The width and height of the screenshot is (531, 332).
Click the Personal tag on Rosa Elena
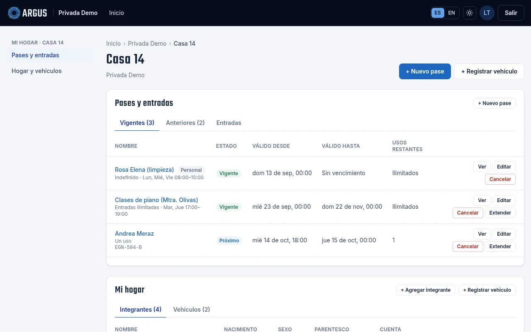pyautogui.click(x=191, y=170)
